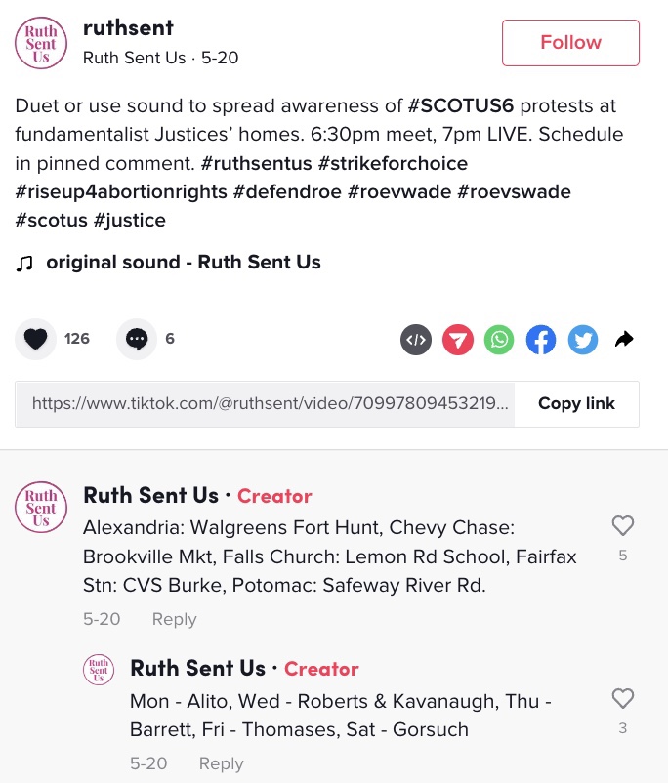
Task: Reply to the Alexandria locations comment
Action: [174, 619]
